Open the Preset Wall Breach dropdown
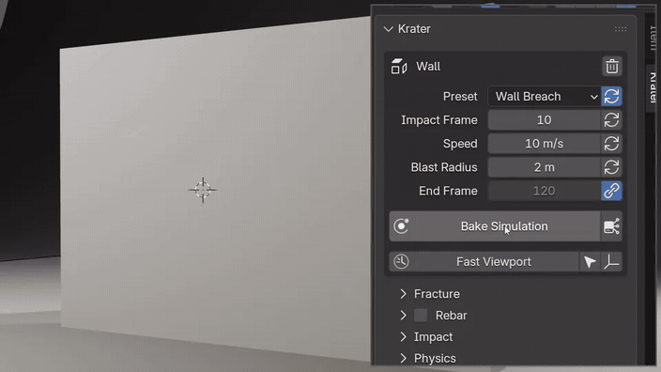The height and width of the screenshot is (372, 661). (x=545, y=97)
